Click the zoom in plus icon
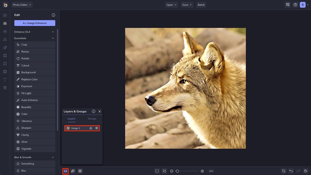This screenshot has height=175, width=311. [202, 171]
